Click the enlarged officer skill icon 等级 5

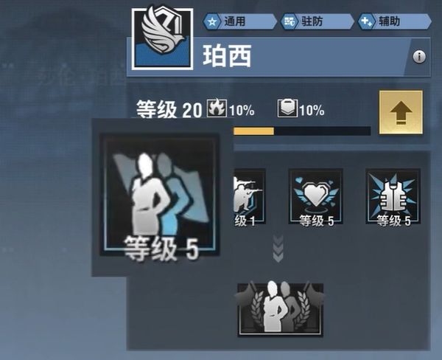tap(160, 195)
